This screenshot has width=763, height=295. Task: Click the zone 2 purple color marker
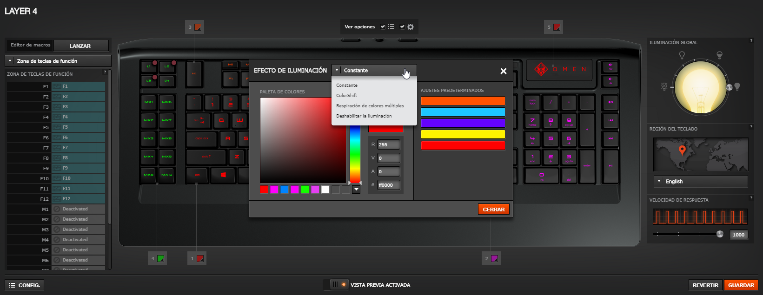tap(495, 259)
